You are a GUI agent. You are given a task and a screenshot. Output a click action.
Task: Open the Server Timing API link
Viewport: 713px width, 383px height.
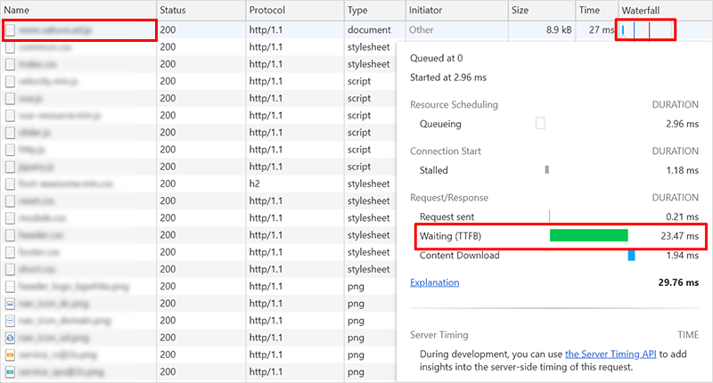click(x=611, y=354)
